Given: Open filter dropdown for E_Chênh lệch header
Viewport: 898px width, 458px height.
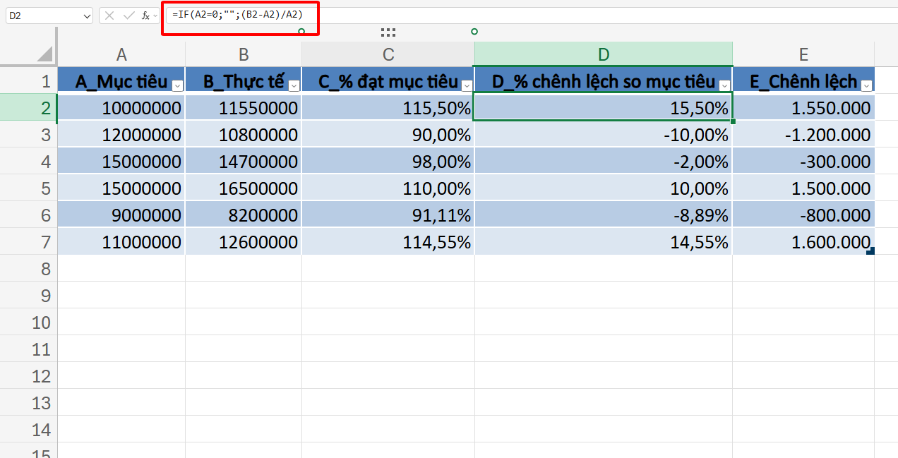Looking at the screenshot, I should (866, 85).
